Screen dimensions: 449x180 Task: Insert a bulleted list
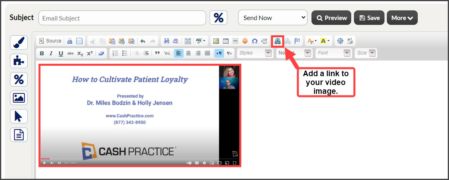125,53
